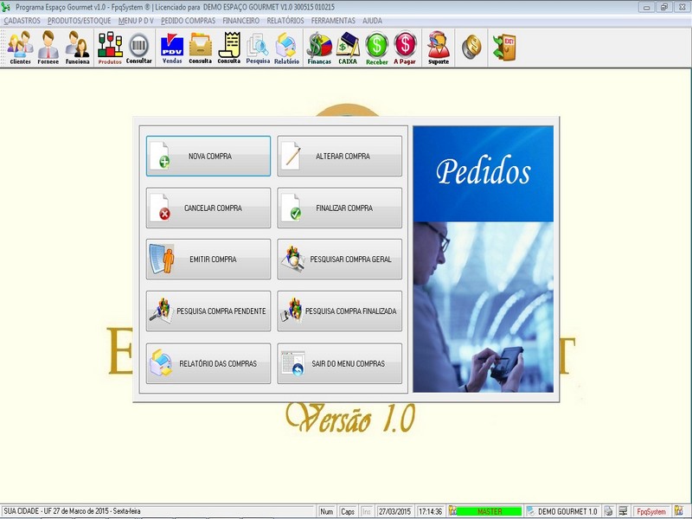The height and width of the screenshot is (519, 692).
Task: Click the NOVA COMPRA button
Action: coord(208,157)
